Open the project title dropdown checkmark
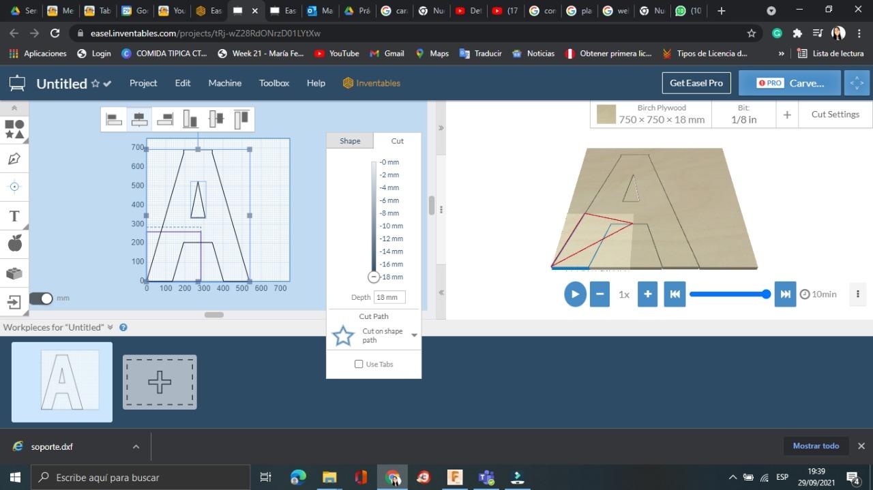 pos(107,84)
